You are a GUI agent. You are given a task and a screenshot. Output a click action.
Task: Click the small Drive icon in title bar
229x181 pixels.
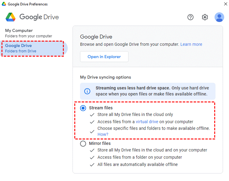pos(4,4)
